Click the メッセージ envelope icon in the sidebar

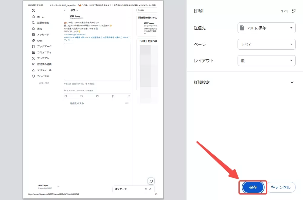coord(33,35)
